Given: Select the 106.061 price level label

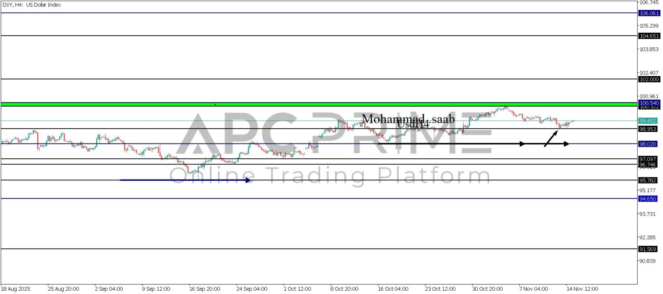Looking at the screenshot, I should click(x=648, y=13).
